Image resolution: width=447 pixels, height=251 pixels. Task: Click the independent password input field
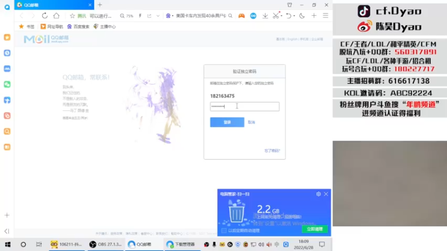(245, 107)
